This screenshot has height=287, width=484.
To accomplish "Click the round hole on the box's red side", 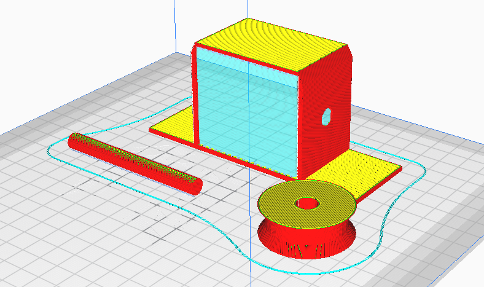I will pyautogui.click(x=327, y=117).
